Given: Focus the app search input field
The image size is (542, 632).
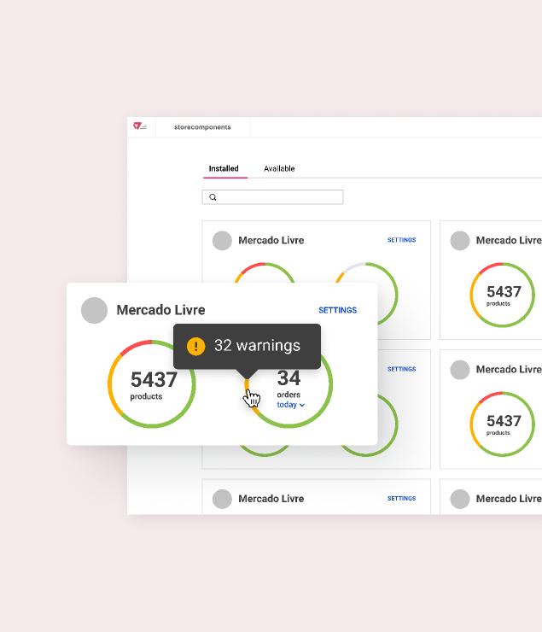Looking at the screenshot, I should coord(272,197).
